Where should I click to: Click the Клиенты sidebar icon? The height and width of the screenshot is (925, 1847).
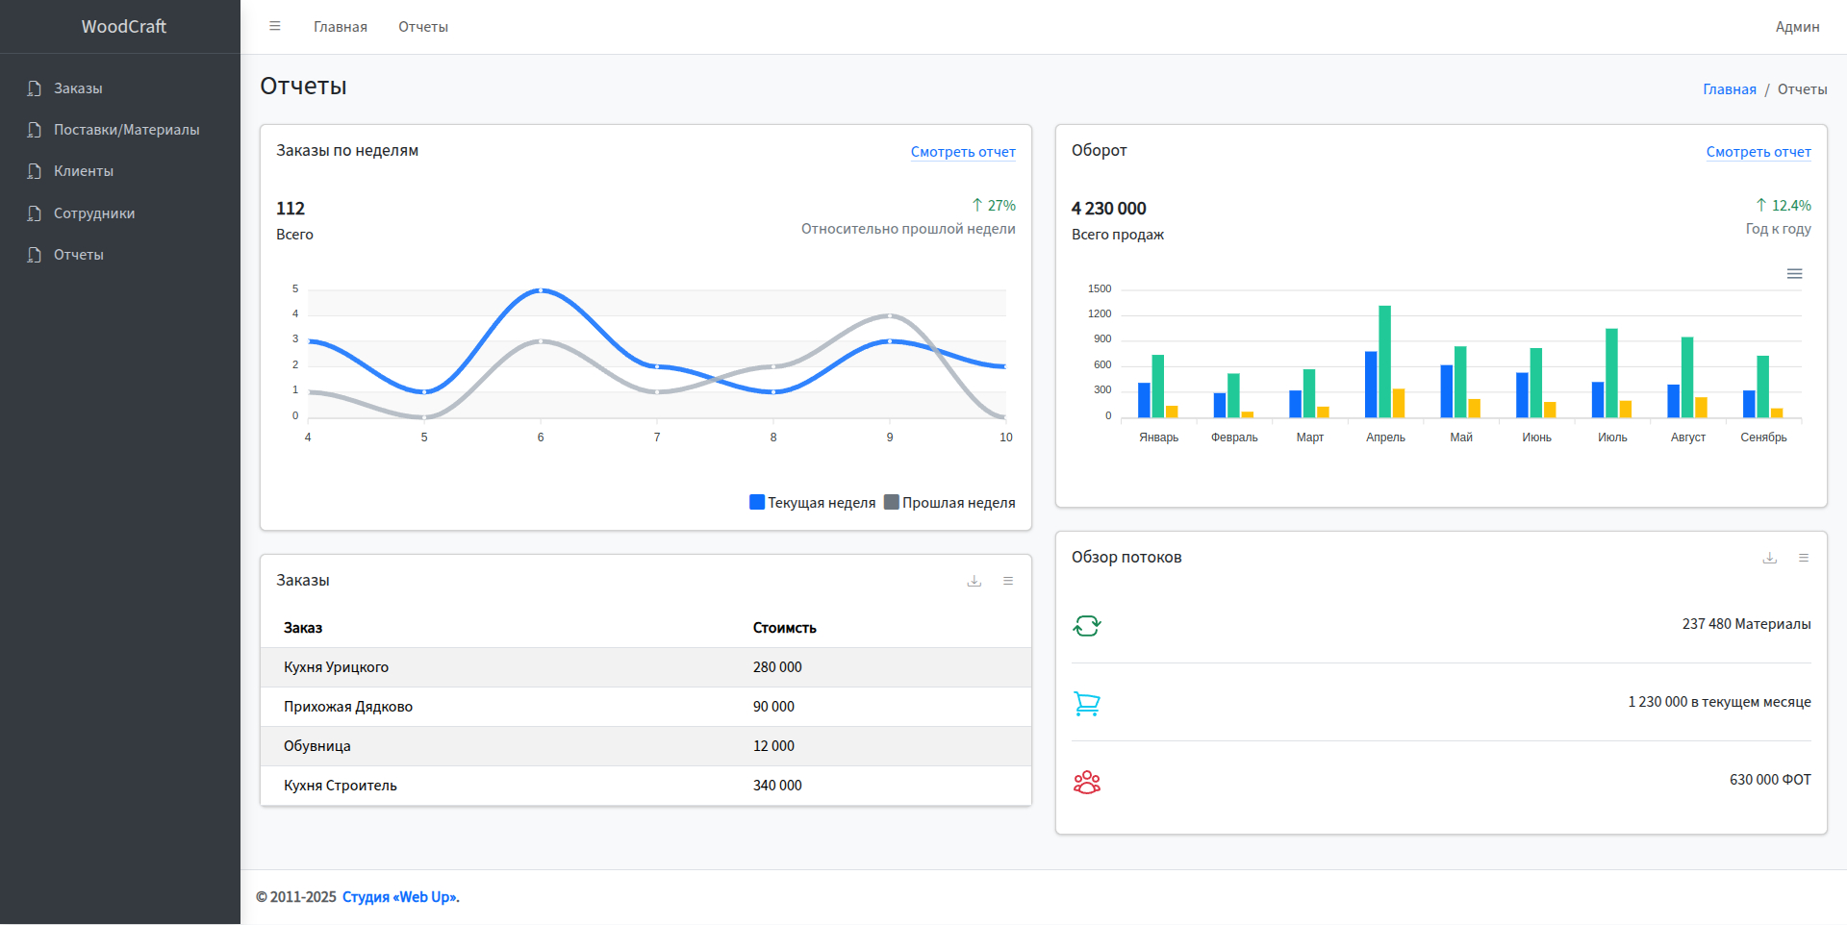(x=34, y=170)
